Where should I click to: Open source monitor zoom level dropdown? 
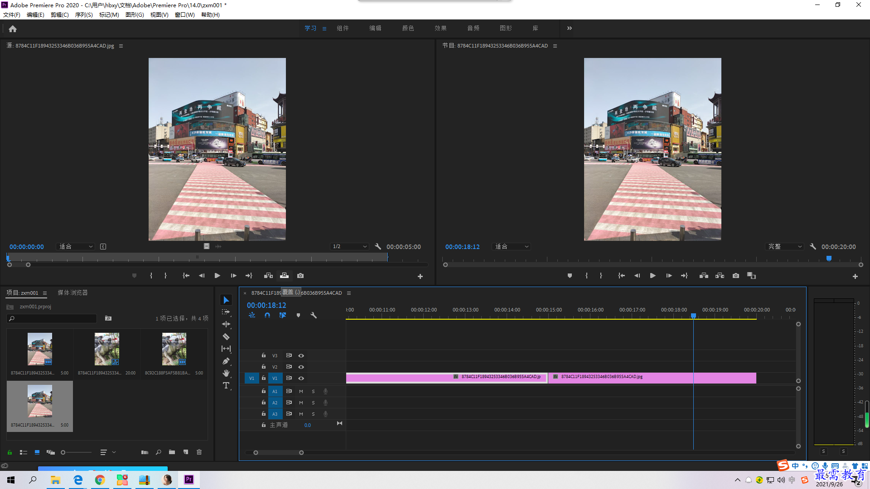[x=76, y=246]
